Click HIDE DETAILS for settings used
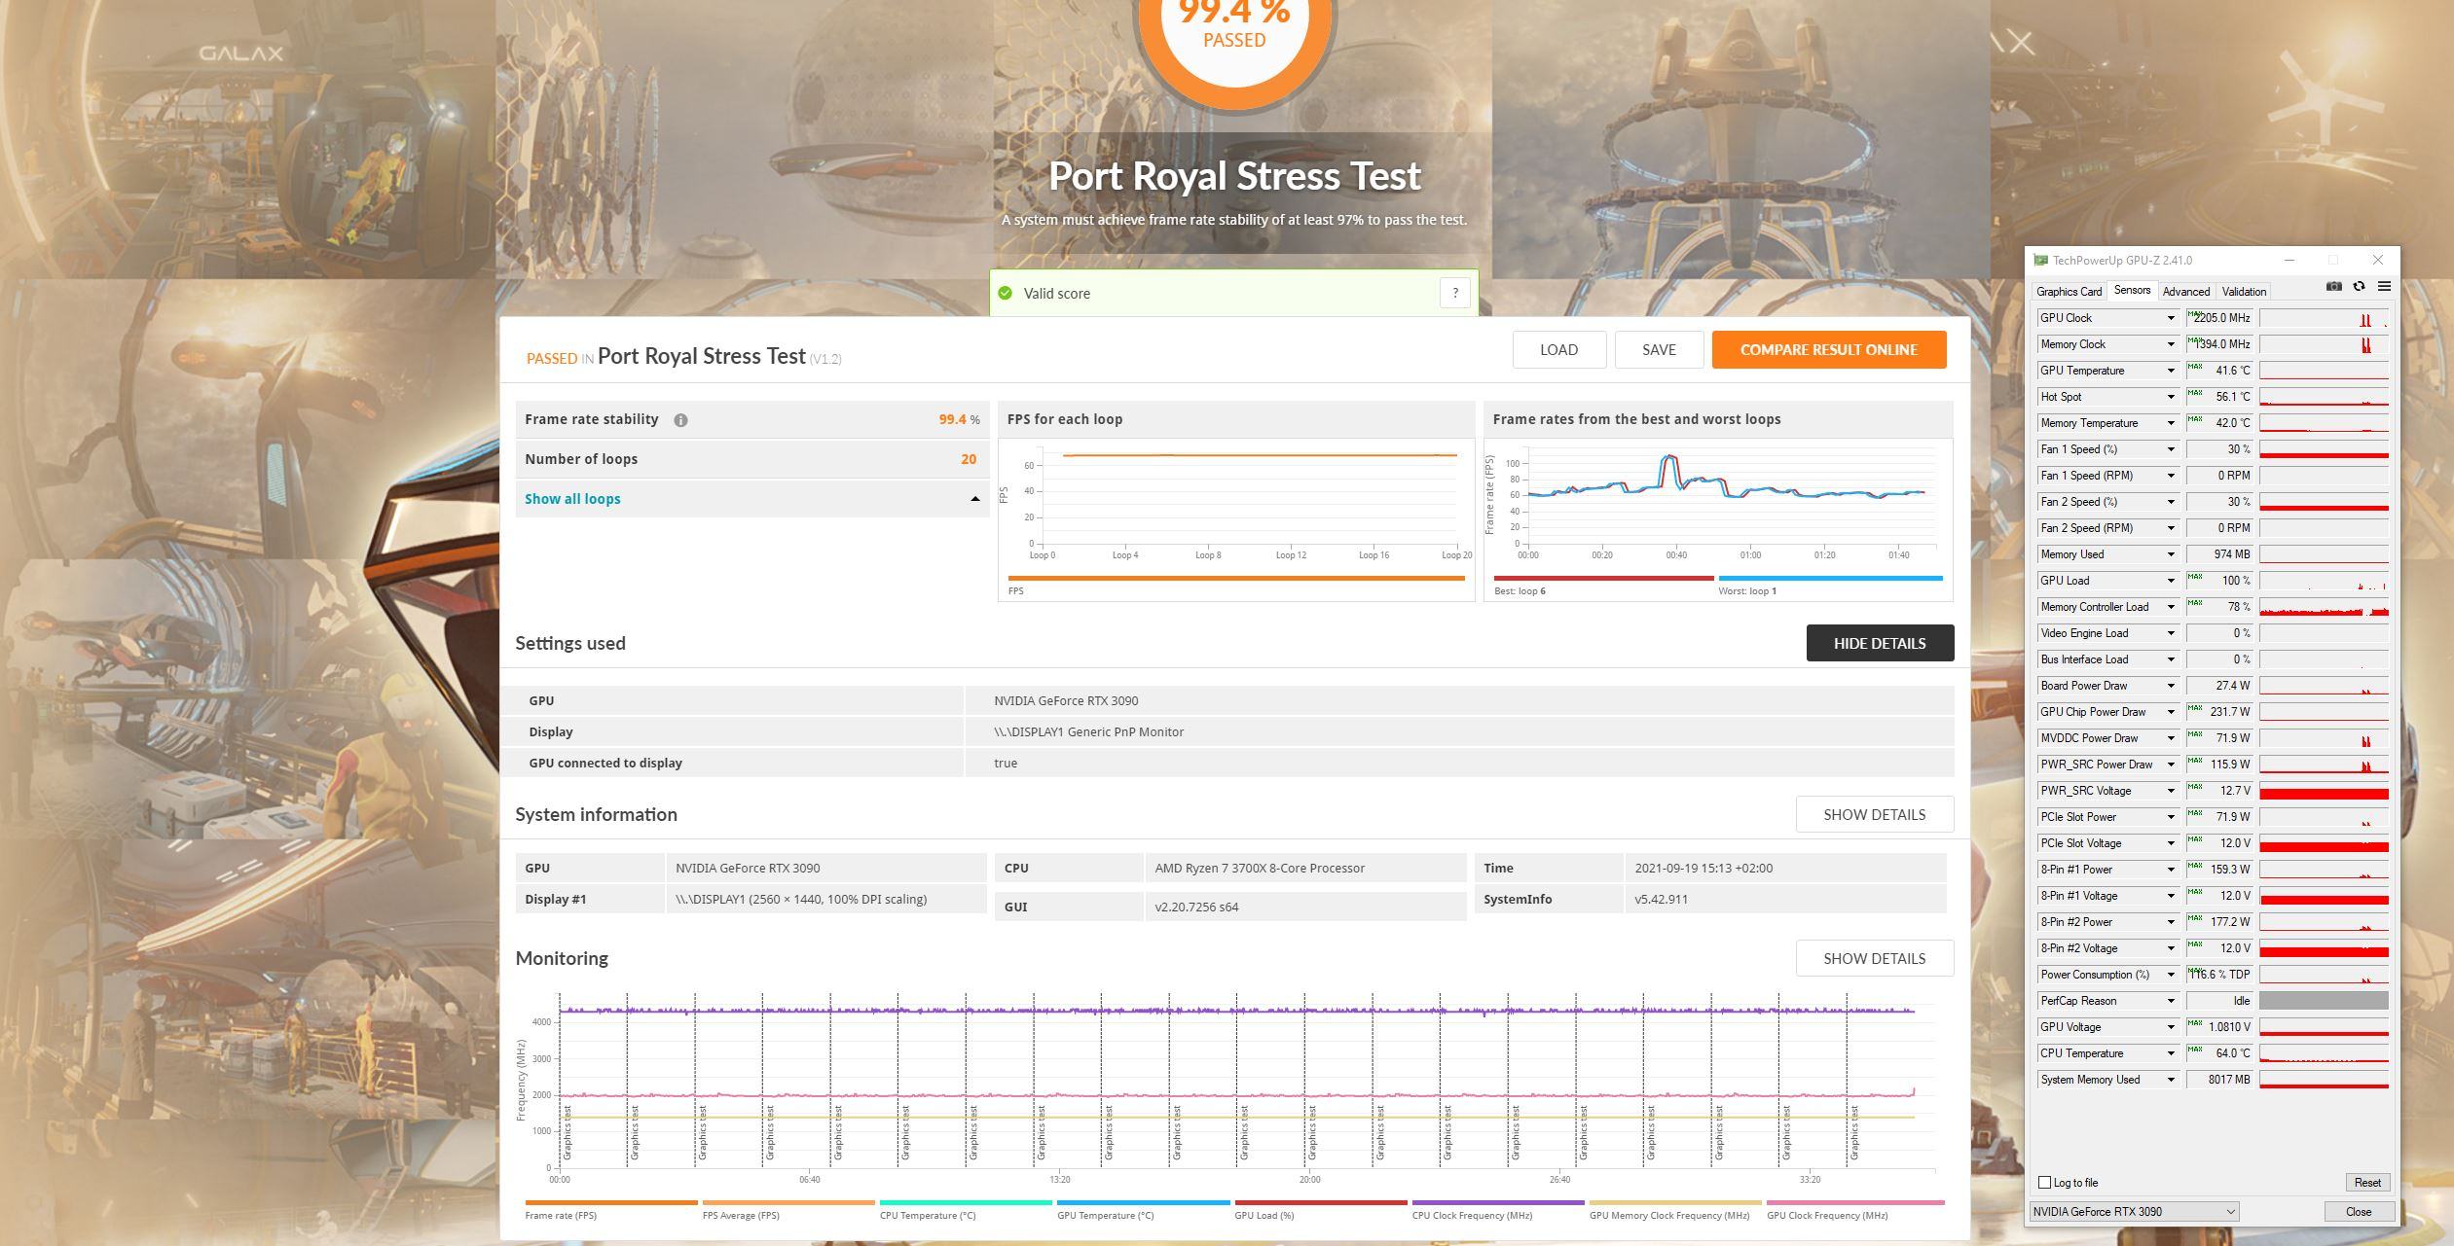Screen dimensions: 2454x1246 (1880, 643)
